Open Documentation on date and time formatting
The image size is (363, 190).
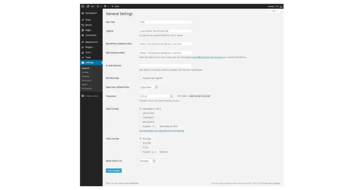162,131
